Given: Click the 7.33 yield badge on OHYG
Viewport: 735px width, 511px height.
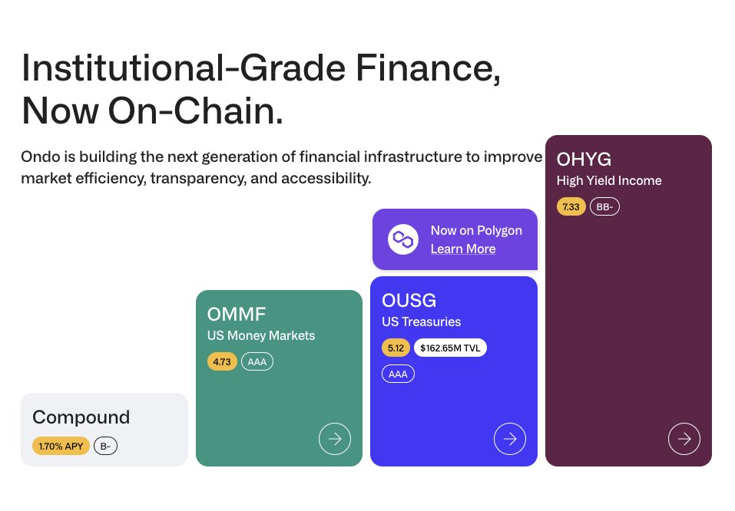Looking at the screenshot, I should point(571,207).
